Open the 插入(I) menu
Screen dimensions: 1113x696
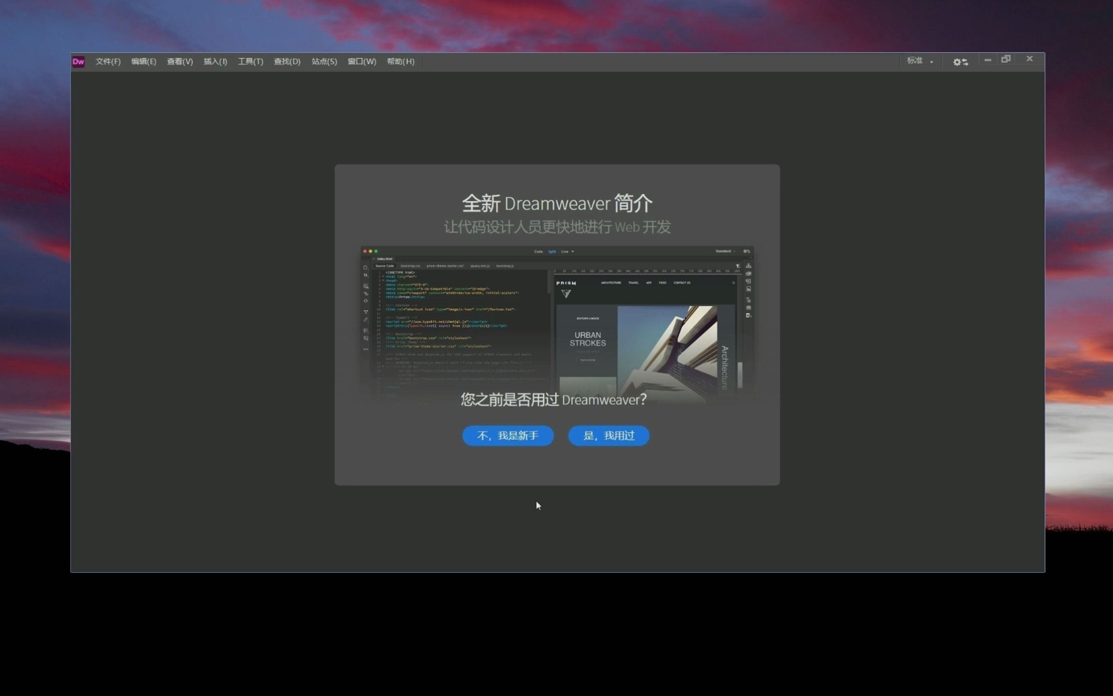pyautogui.click(x=215, y=61)
